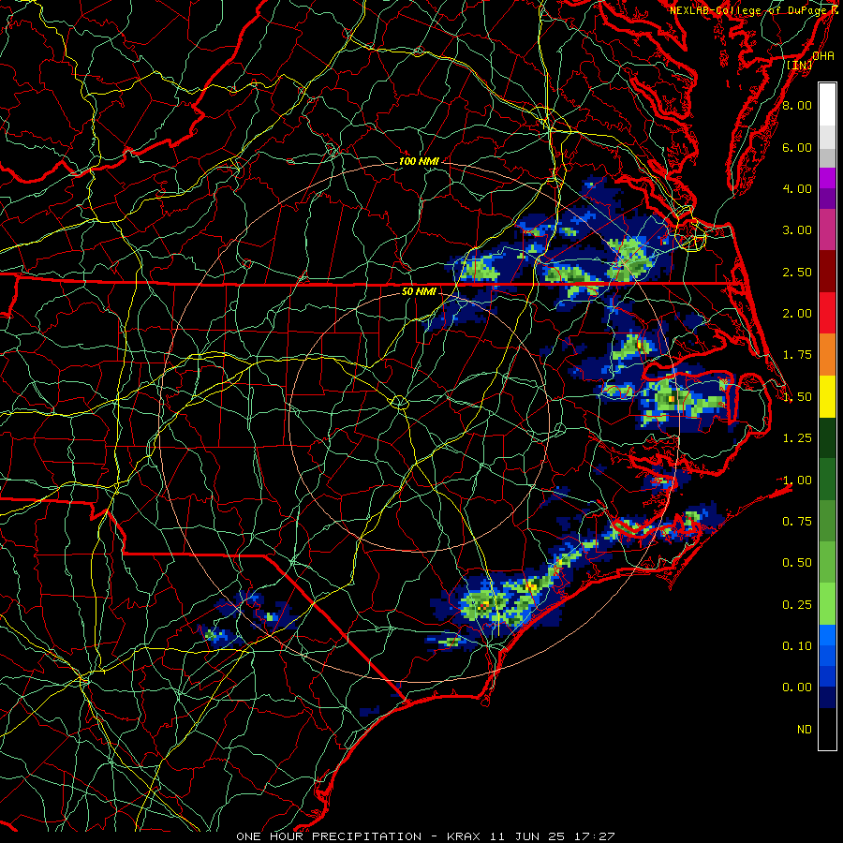
Task: Click the 0.10 legend value
Action: tap(797, 646)
